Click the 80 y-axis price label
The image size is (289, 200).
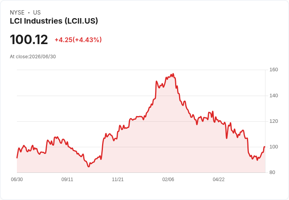pyautogui.click(x=272, y=172)
